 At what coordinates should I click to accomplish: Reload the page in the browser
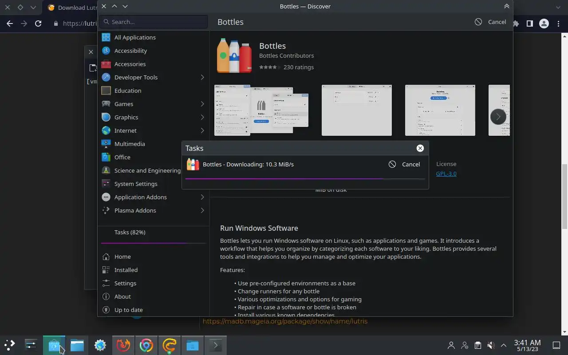point(38,24)
